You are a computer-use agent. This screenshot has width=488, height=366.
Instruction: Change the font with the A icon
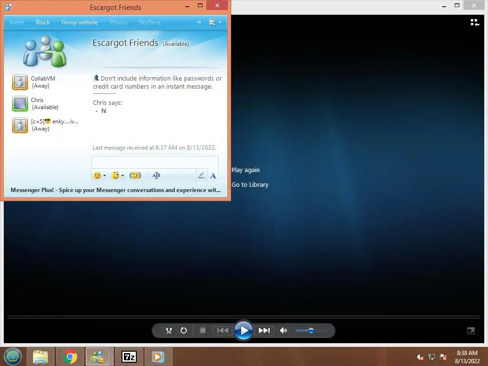coord(213,176)
